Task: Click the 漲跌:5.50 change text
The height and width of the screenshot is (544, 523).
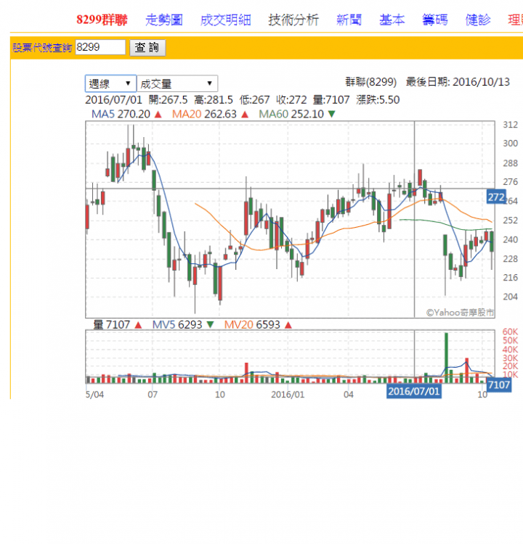Action: 378,100
